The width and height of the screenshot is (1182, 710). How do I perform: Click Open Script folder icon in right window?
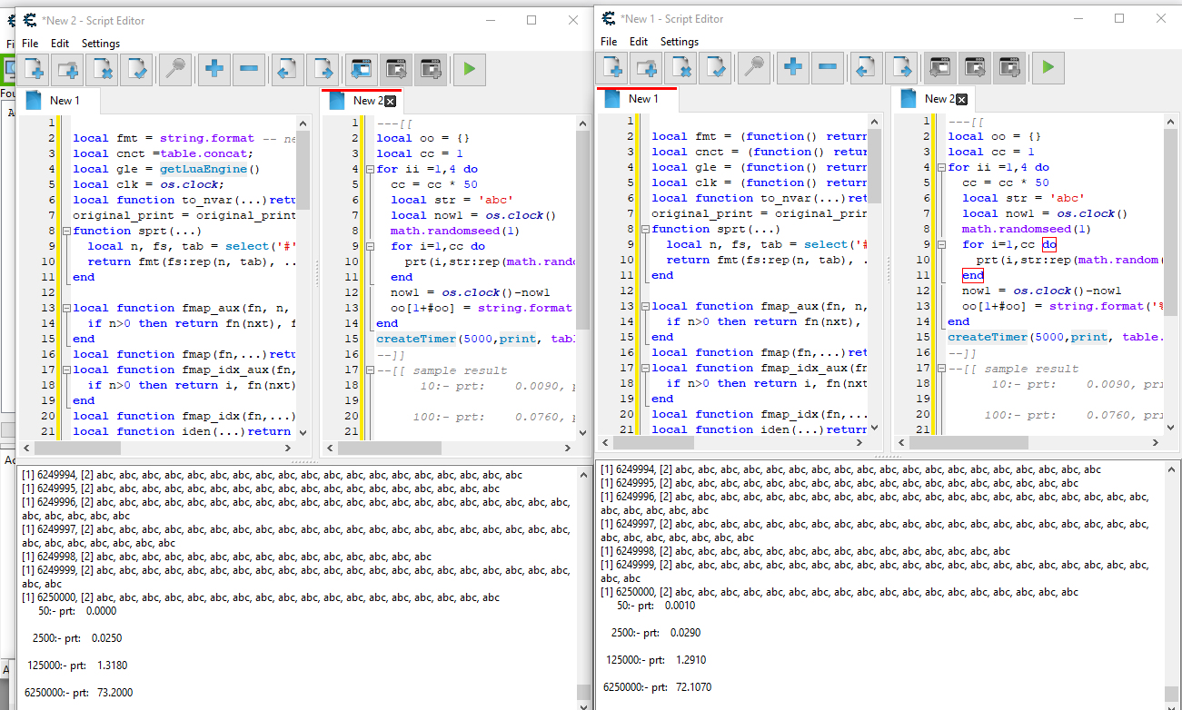648,68
